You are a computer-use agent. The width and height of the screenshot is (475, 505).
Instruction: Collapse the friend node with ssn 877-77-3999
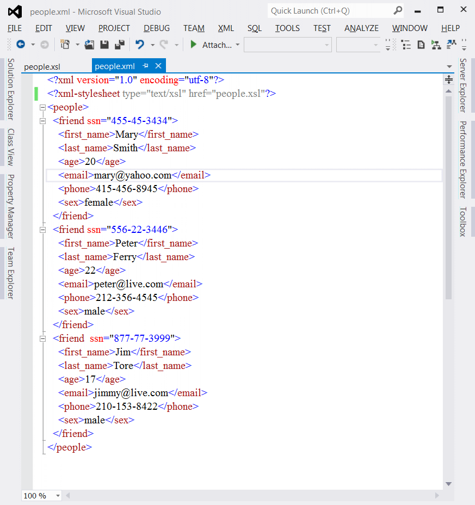(42, 339)
